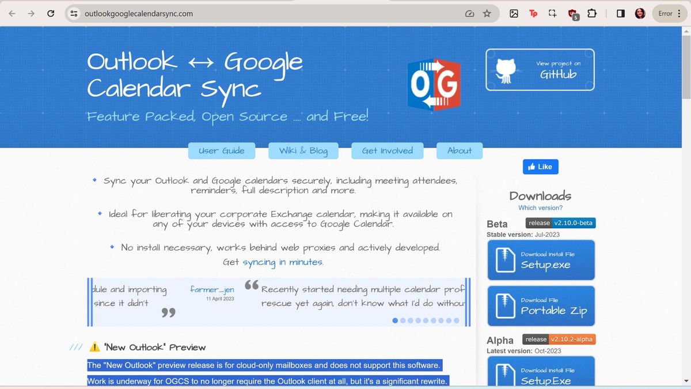Screen dimensions: 691x389
Task: View site information icon in address bar
Action: pyautogui.click(x=74, y=13)
